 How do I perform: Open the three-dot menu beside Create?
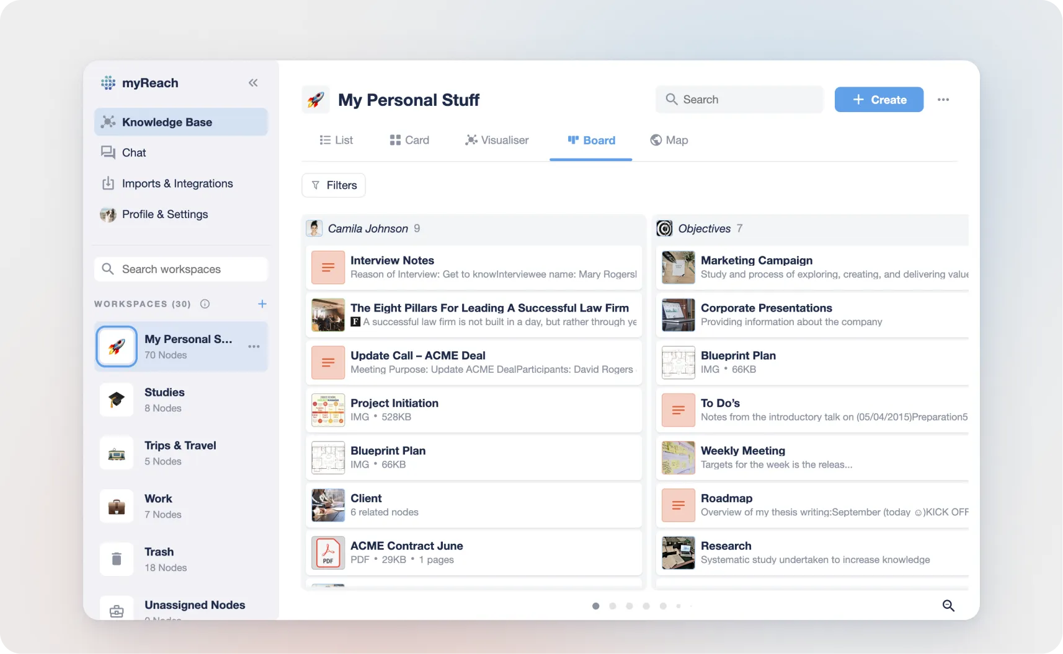(943, 100)
